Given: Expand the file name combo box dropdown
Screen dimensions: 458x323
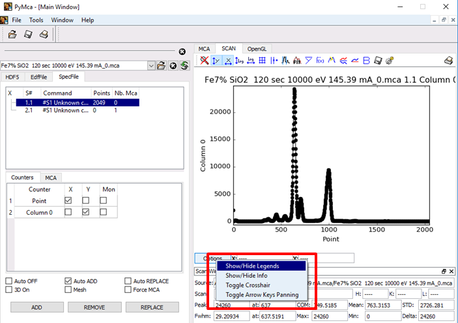Looking at the screenshot, I should tap(151, 65).
